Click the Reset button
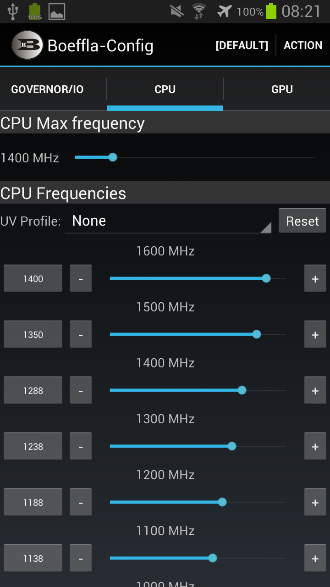Screen dimensions: 330x587 [302, 221]
